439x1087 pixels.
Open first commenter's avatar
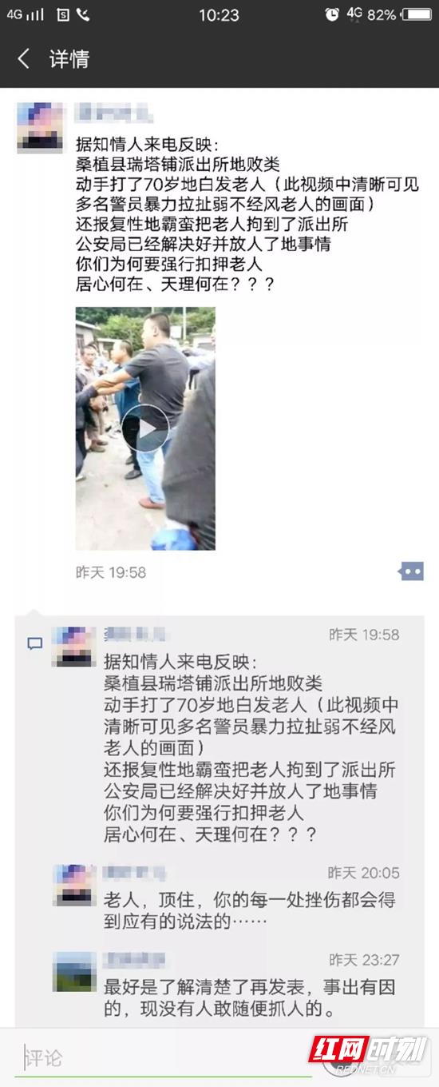pyautogui.click(x=74, y=647)
